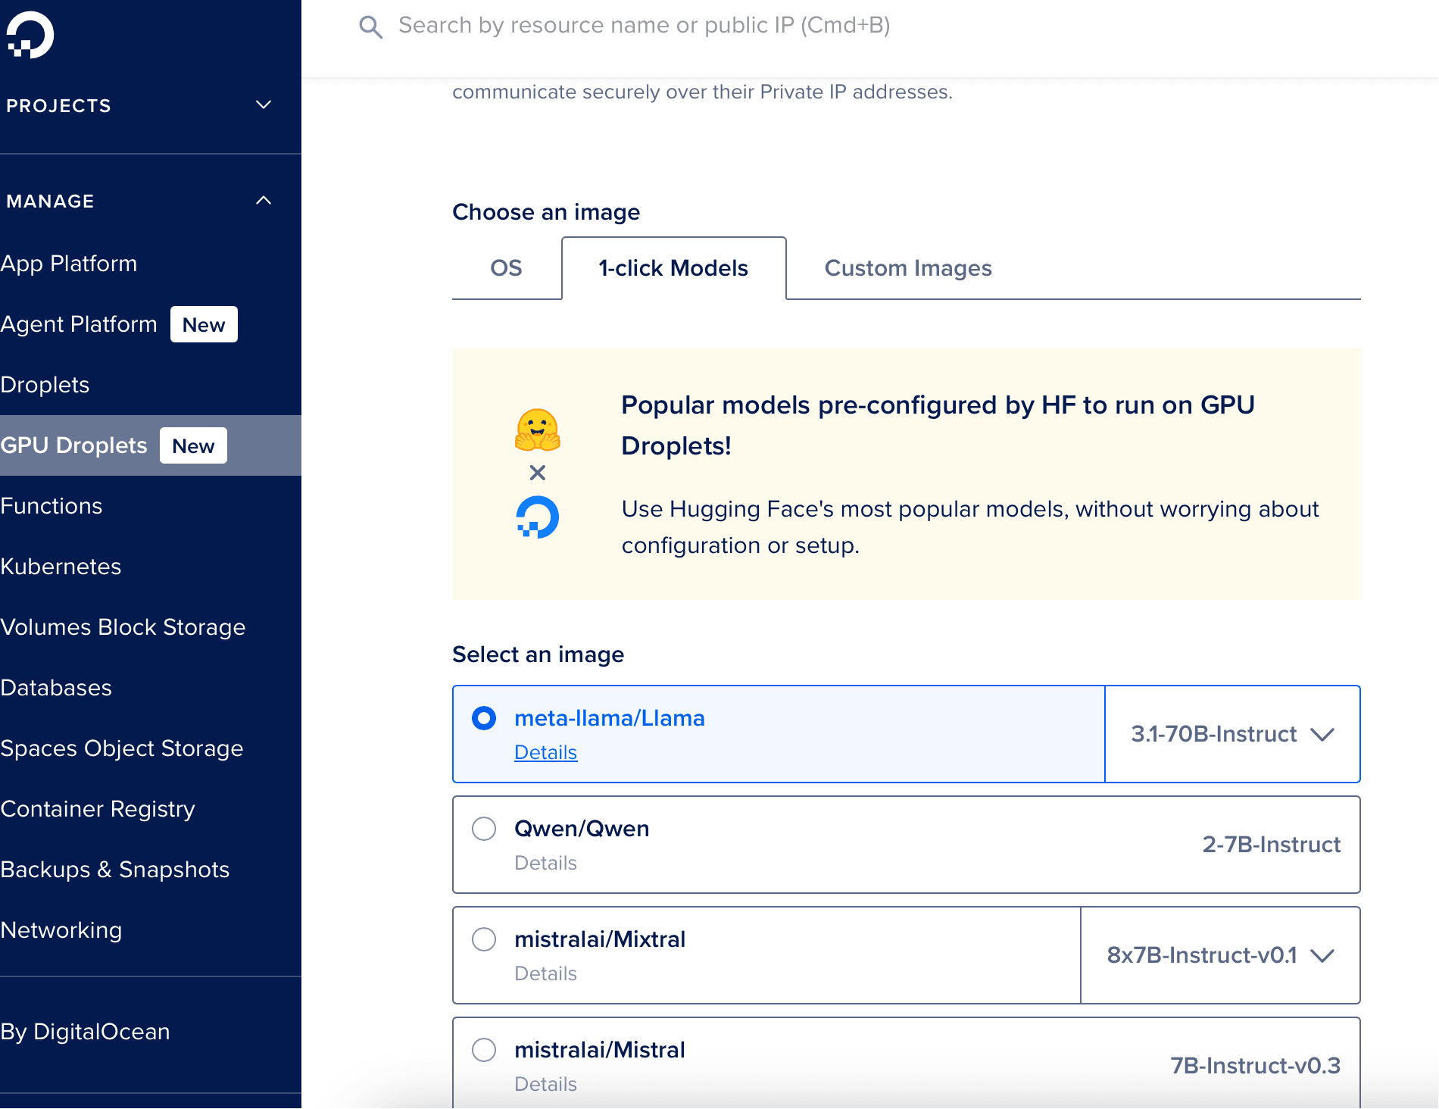Select mistralai/Mixtral radio button
The width and height of the screenshot is (1439, 1109).
tap(484, 939)
